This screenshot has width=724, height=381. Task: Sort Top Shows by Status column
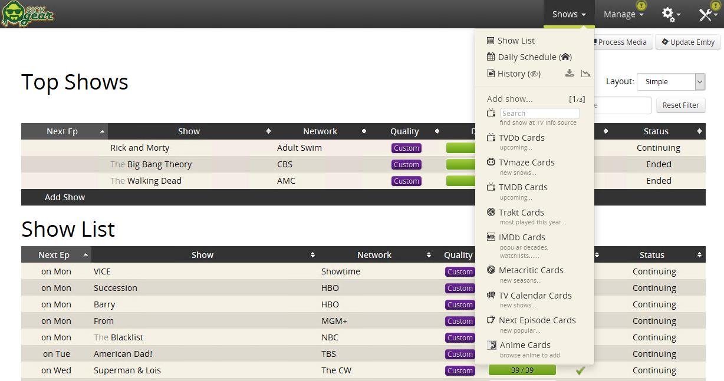(658, 131)
